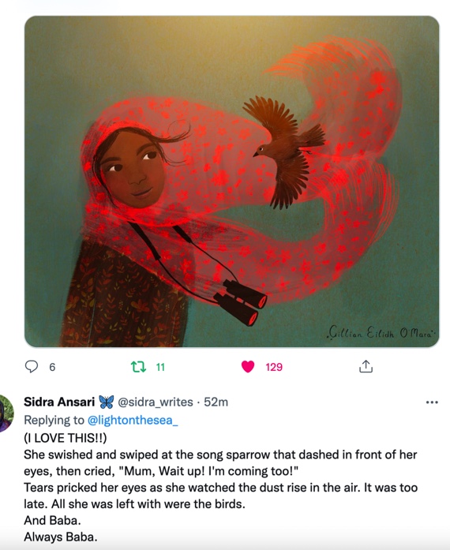This screenshot has height=550, width=450.
Task: Click the blue butterfly emoji beside name
Action: (x=107, y=402)
